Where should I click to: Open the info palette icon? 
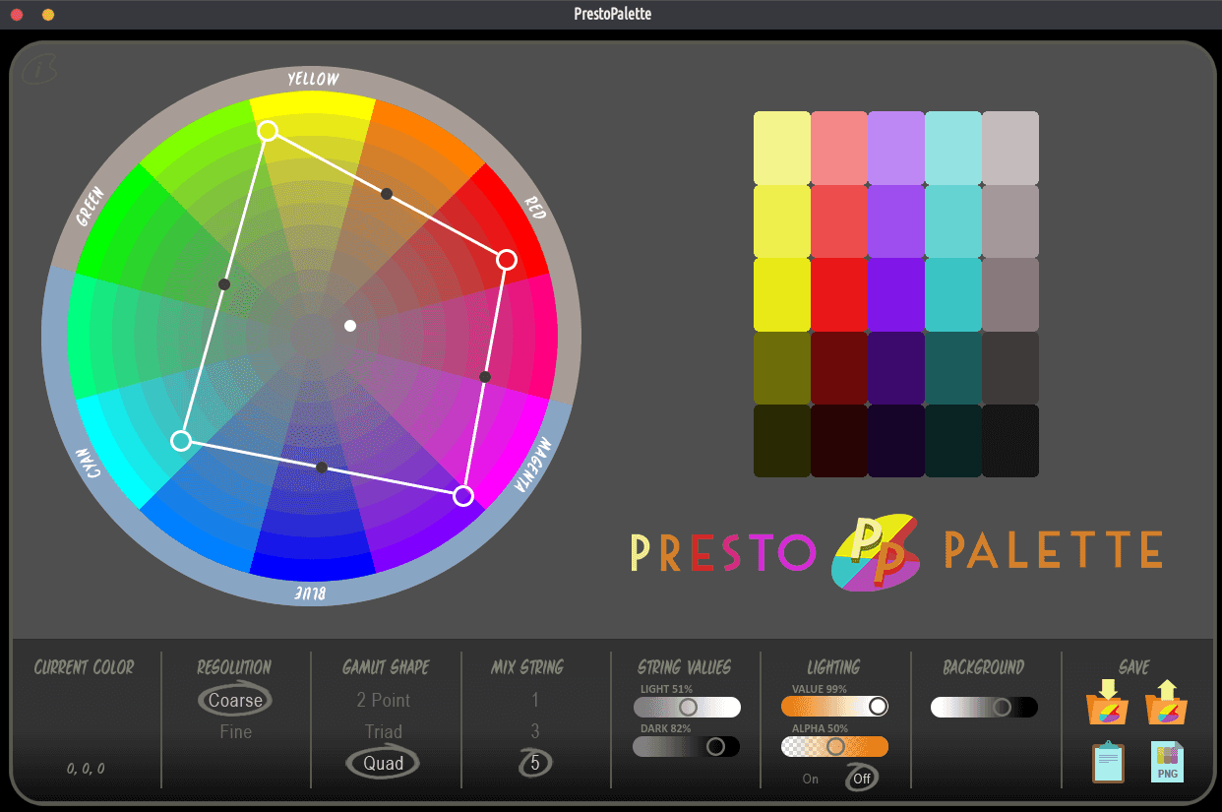(x=39, y=70)
